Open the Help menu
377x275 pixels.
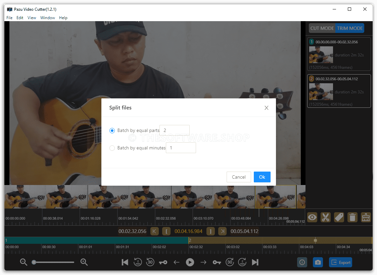(63, 18)
